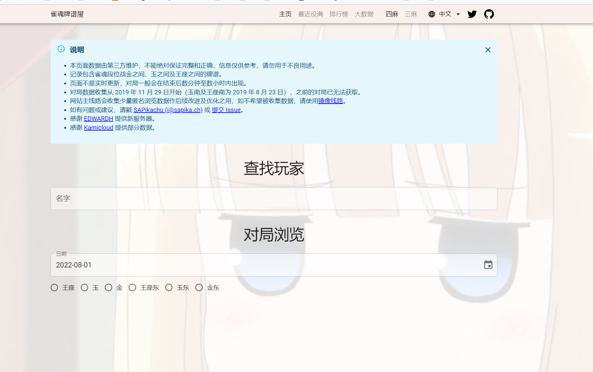This screenshot has height=372, width=593.
Task: Click the 对局浏览 heading
Action: pyautogui.click(x=274, y=235)
